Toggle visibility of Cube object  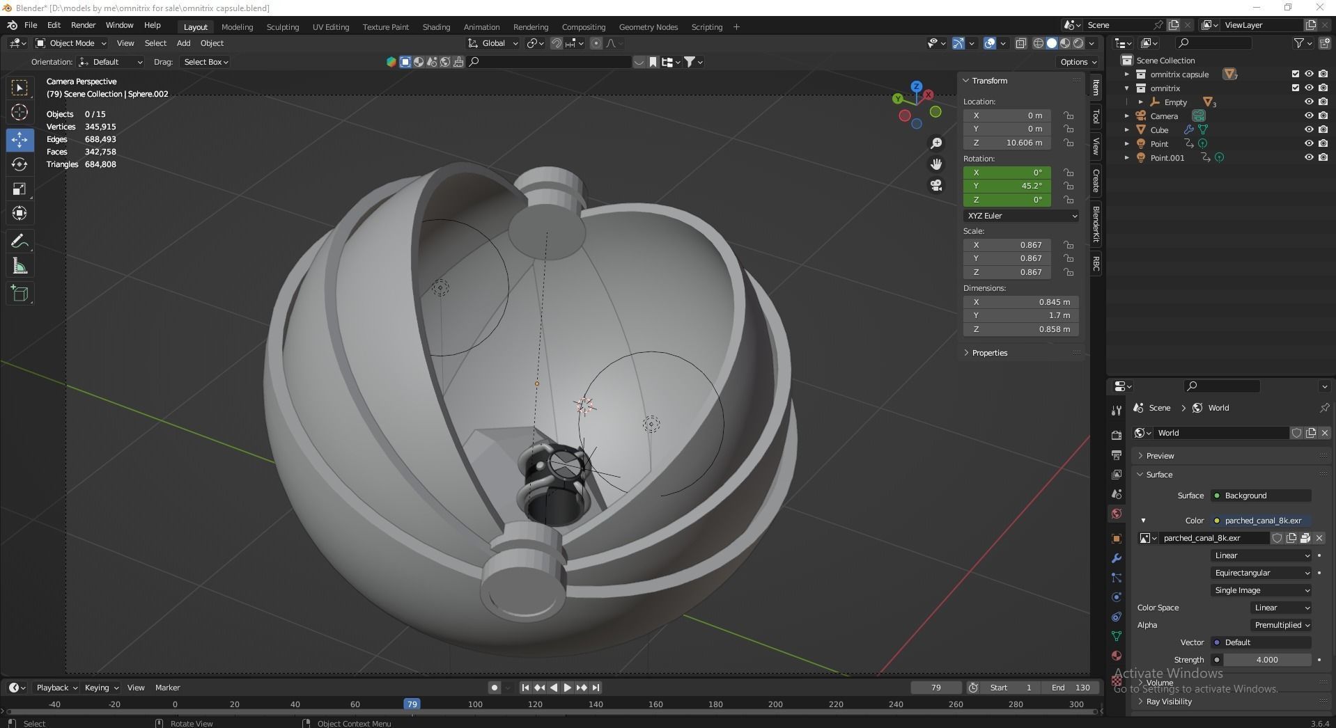pyautogui.click(x=1309, y=129)
